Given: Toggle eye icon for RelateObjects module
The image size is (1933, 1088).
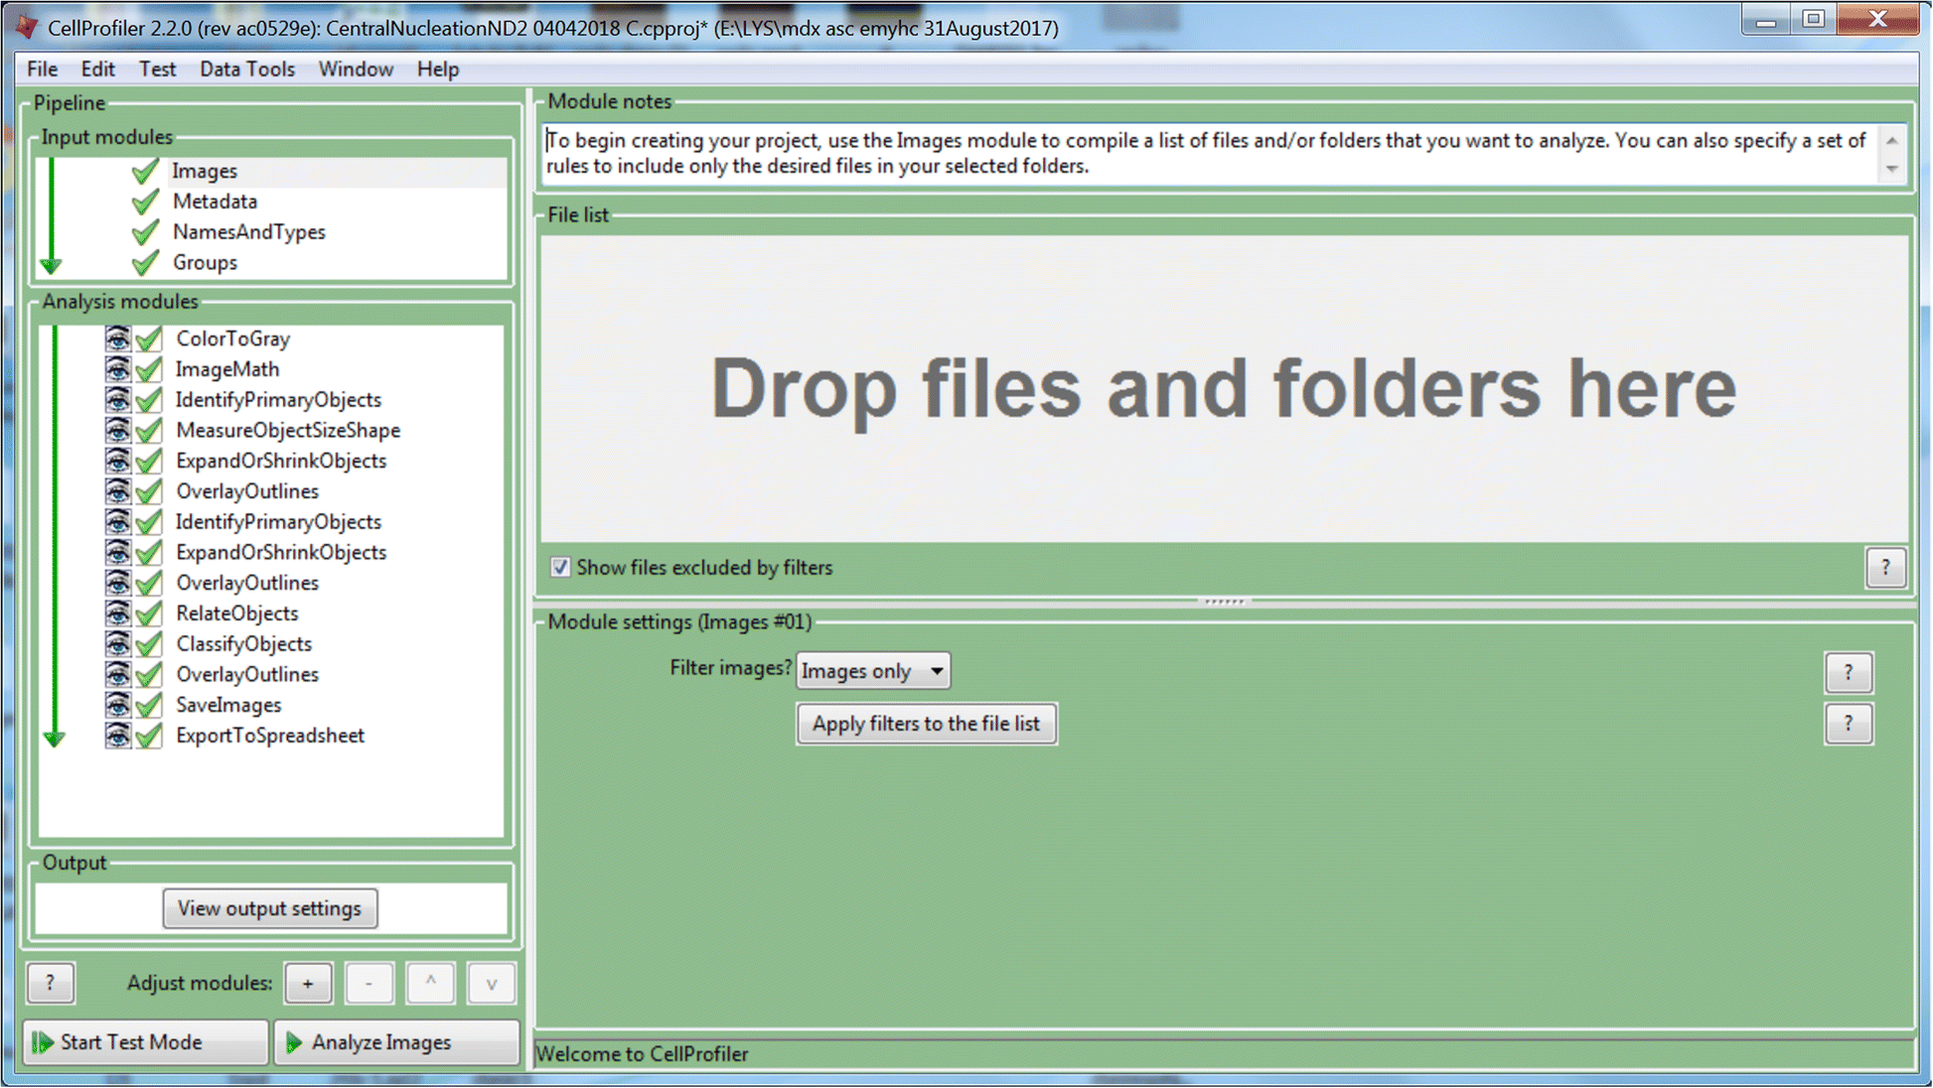Looking at the screenshot, I should pyautogui.click(x=118, y=613).
